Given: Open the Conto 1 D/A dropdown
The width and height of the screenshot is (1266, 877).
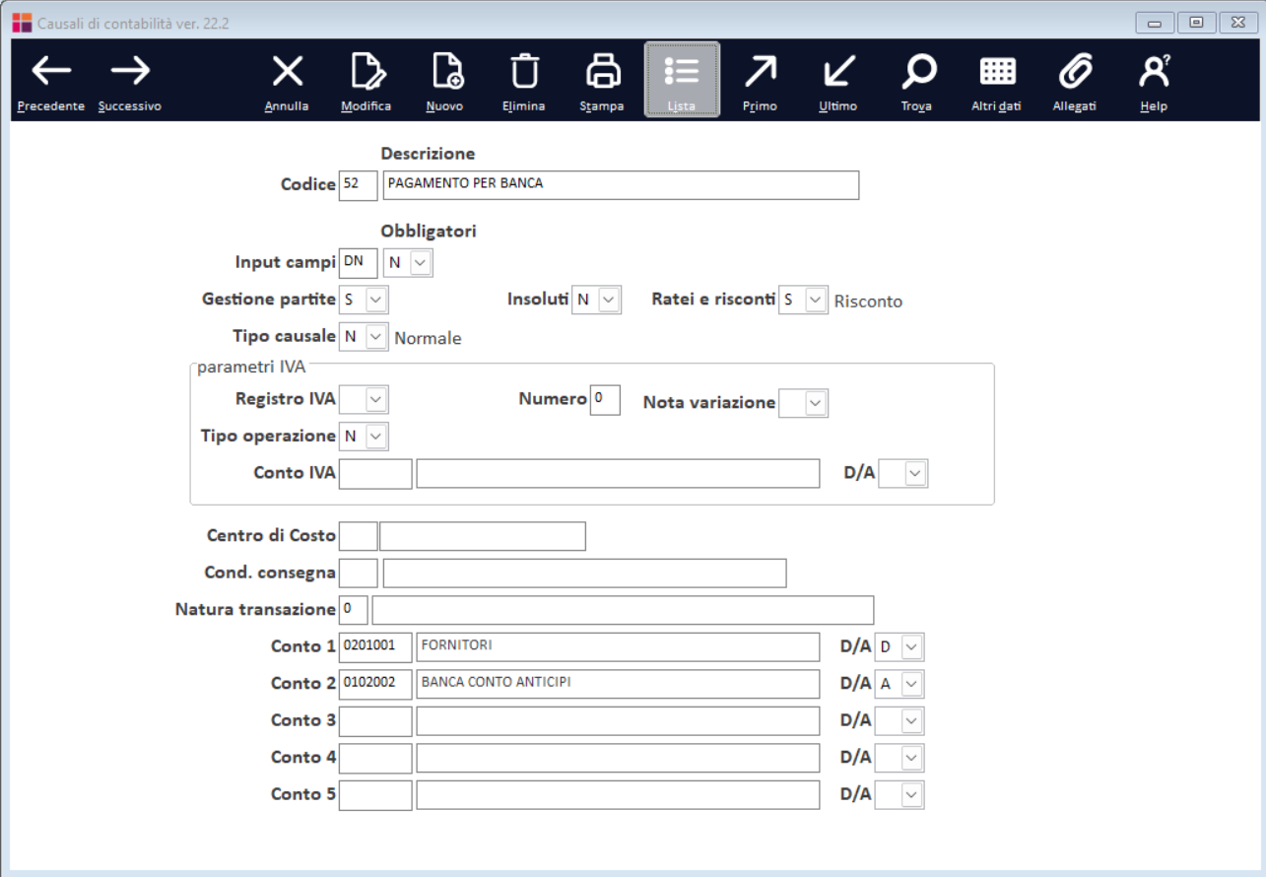Looking at the screenshot, I should (x=913, y=647).
